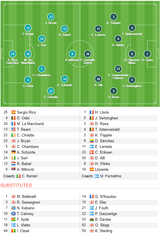The image size is (160, 235).
Task: Click E. Lamela's number 11 marker on the pitch
Action: (x=98, y=29)
